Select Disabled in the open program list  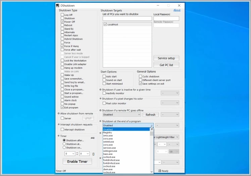126,129
